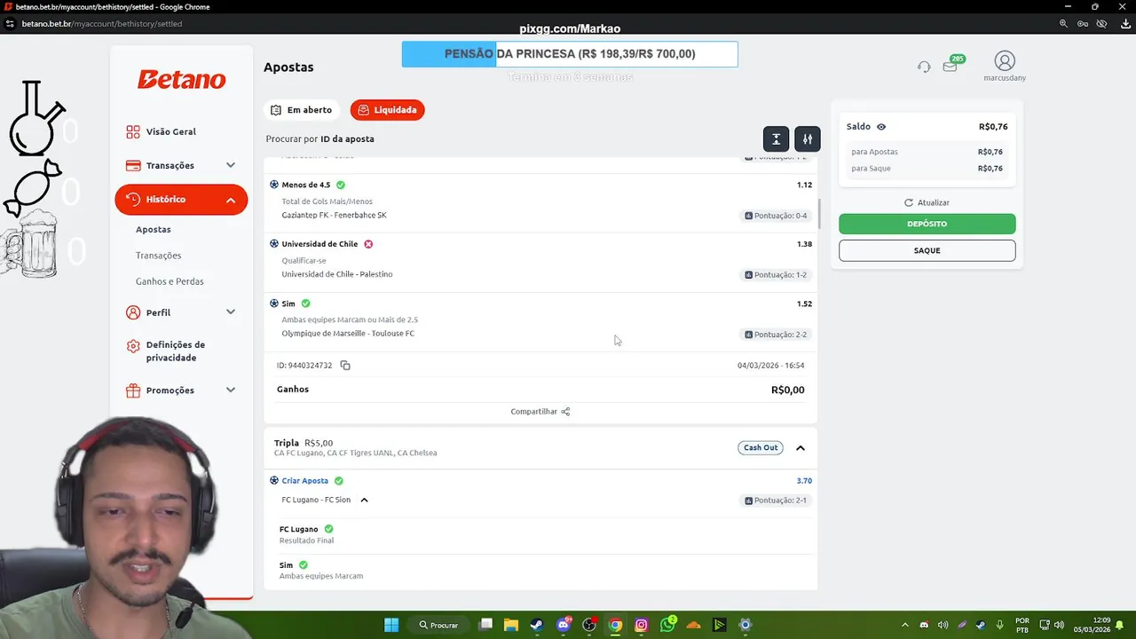The image size is (1136, 639).
Task: Click Chrome password key icon
Action: click(x=1083, y=24)
